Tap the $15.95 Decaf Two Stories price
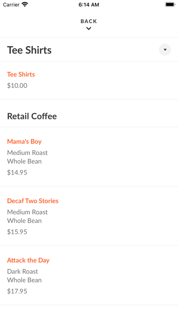This screenshot has width=178, height=317. 17,232
